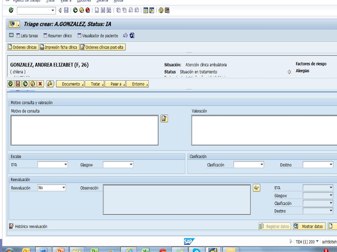The width and height of the screenshot is (337, 252).
Task: Click the table icon left of Lista tareas
Action: 12,35
